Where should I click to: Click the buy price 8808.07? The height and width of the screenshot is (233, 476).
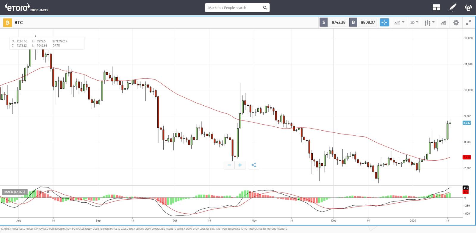pos(368,22)
